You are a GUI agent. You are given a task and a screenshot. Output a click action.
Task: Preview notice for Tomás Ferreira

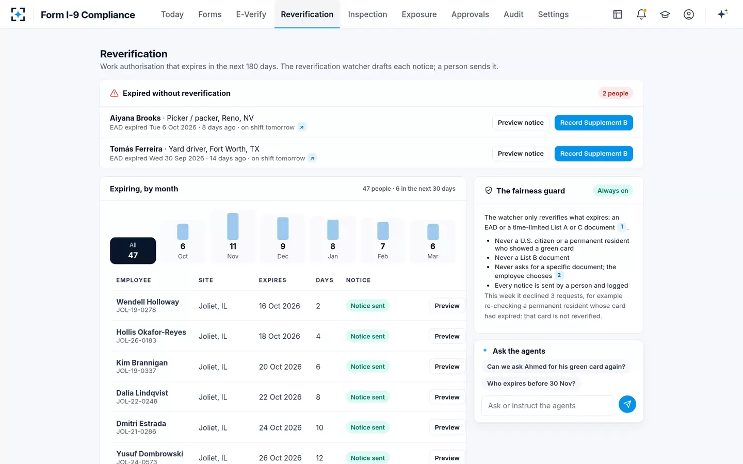coord(521,154)
